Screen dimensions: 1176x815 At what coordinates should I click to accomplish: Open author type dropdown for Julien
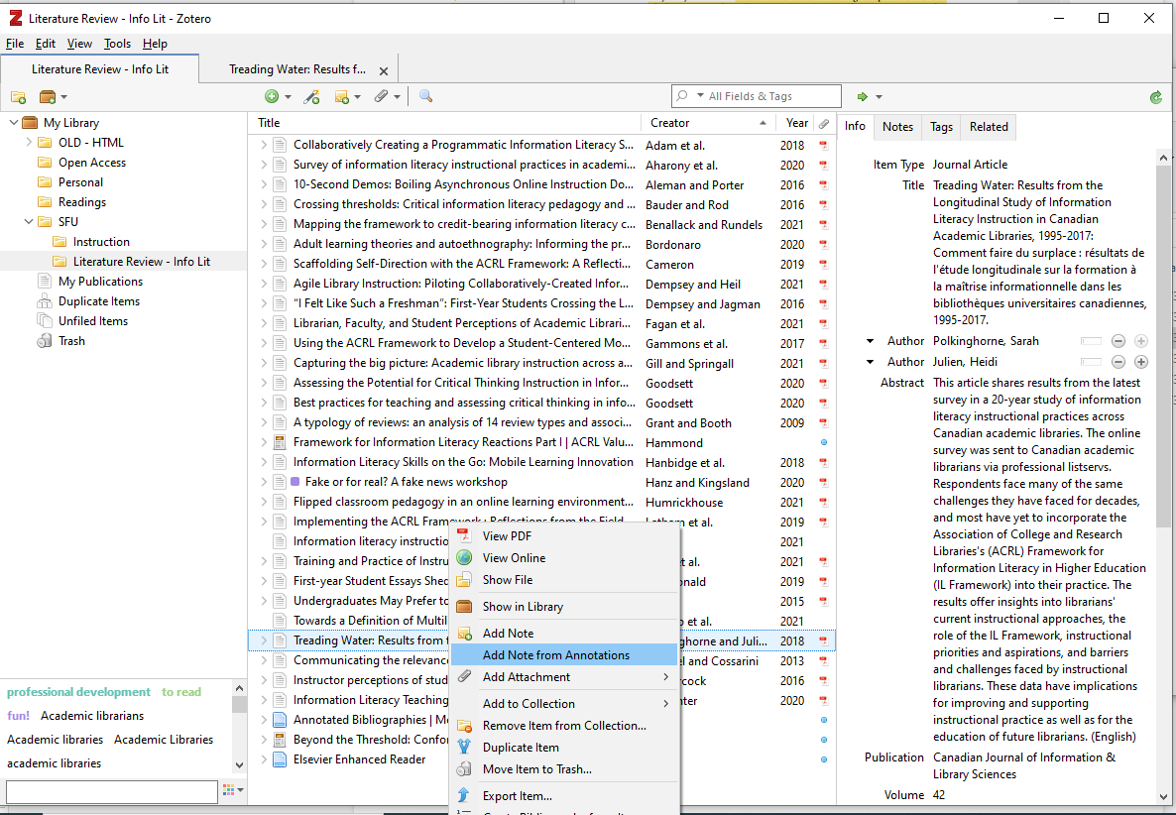(x=870, y=362)
